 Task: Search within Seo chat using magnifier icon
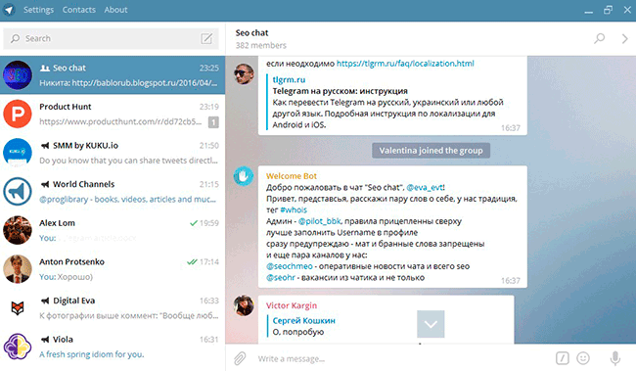coord(600,38)
